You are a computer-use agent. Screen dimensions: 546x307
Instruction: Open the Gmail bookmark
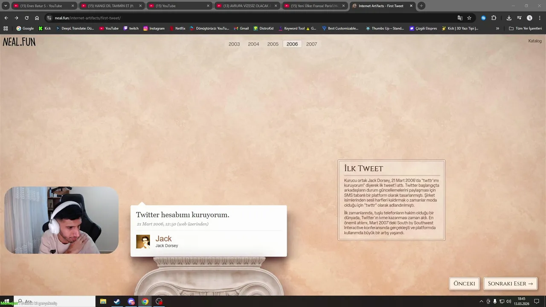click(241, 29)
